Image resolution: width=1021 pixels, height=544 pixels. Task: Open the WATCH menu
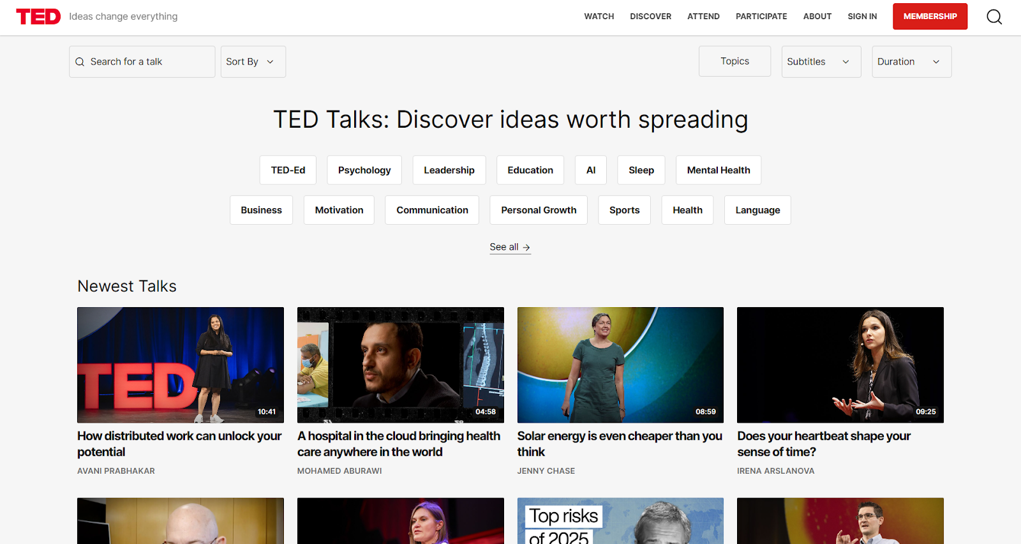tap(599, 17)
